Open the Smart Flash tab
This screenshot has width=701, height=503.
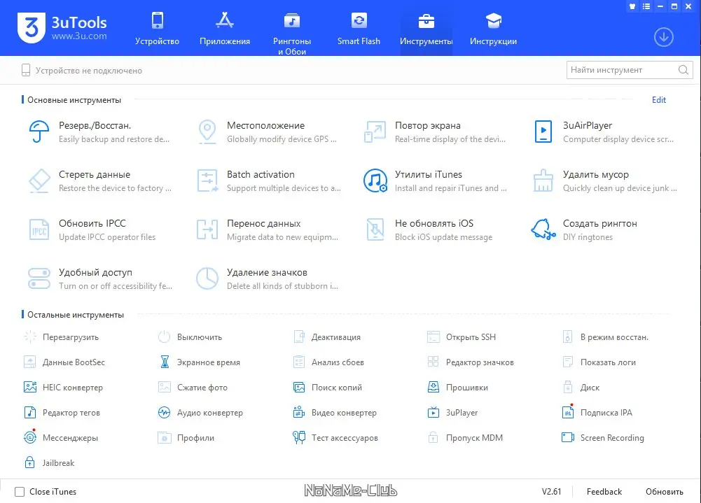tap(359, 29)
